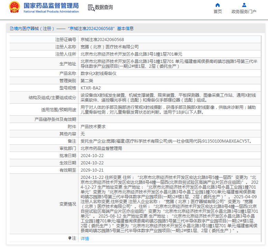Click the model specification value KTXR-BA2
268x249 pixels.
(90, 88)
